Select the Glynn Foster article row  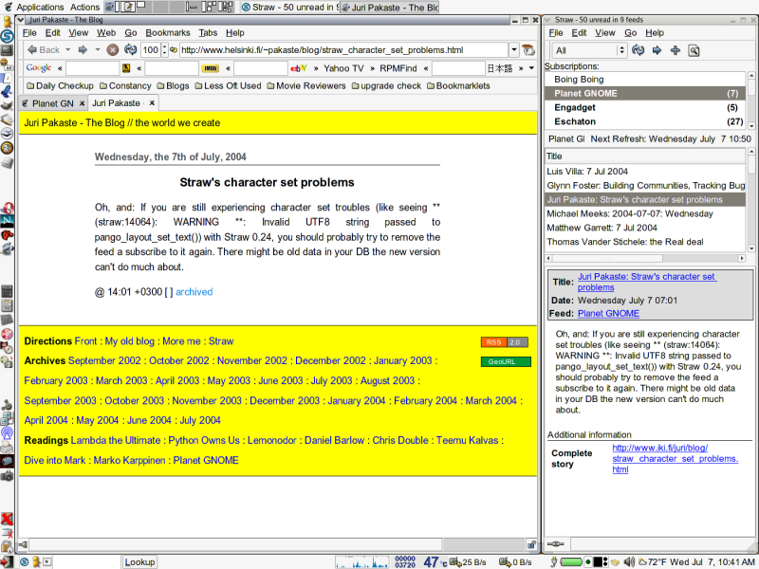645,186
